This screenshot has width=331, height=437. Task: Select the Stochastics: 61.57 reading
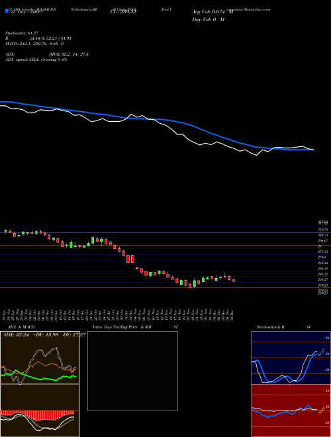tap(21, 33)
